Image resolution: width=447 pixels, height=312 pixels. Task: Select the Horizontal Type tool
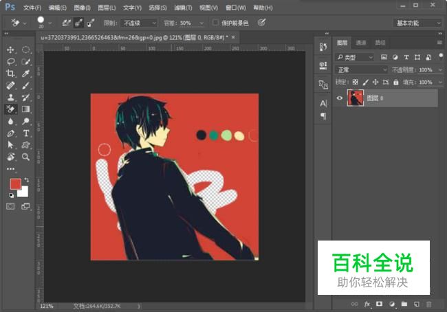26,133
